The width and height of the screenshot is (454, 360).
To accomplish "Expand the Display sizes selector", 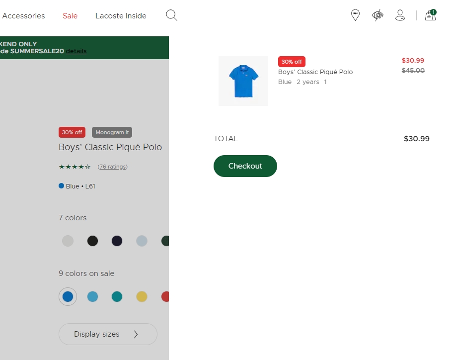I will [108, 334].
